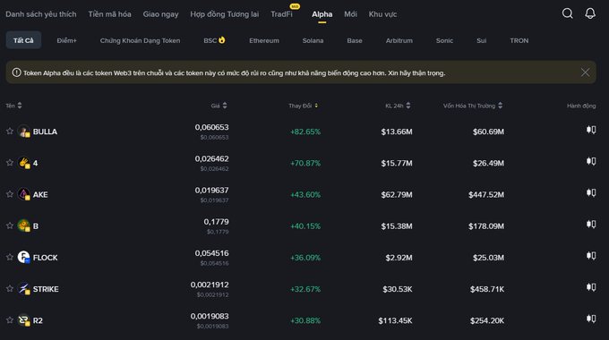The image size is (609, 340).
Task: Open trade chart icon for AKE
Action: (x=591, y=192)
